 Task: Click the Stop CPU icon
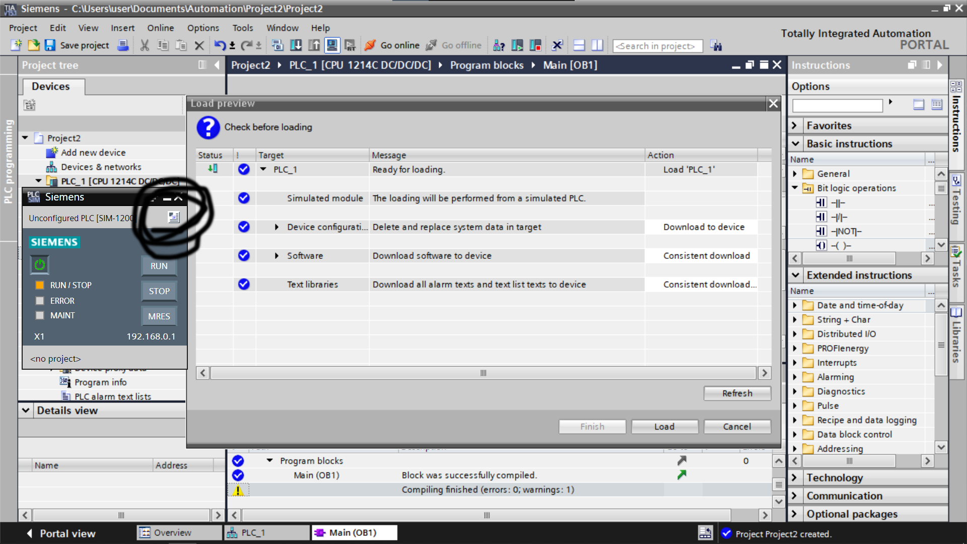click(535, 45)
